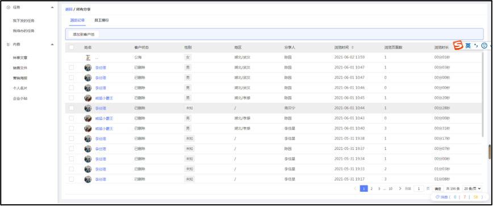
Task: Check the 李经理 row at 10:46
Action: click(72, 88)
